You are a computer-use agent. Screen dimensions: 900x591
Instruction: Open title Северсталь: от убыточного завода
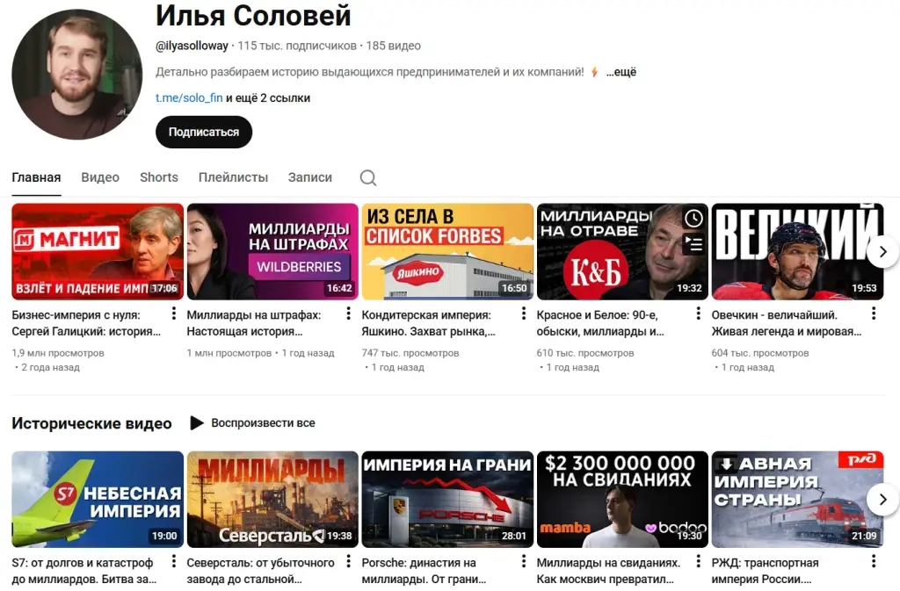(260, 571)
